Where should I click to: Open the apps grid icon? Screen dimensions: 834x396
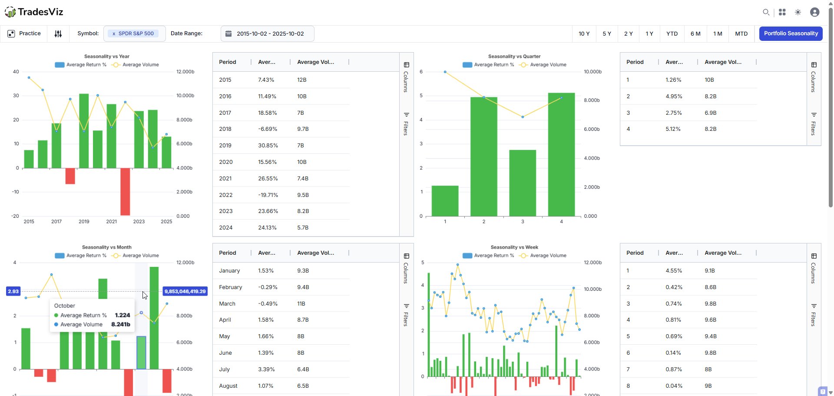[x=782, y=12]
